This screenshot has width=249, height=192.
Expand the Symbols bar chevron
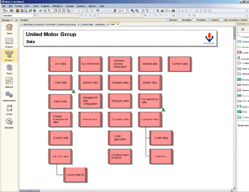tap(243, 29)
